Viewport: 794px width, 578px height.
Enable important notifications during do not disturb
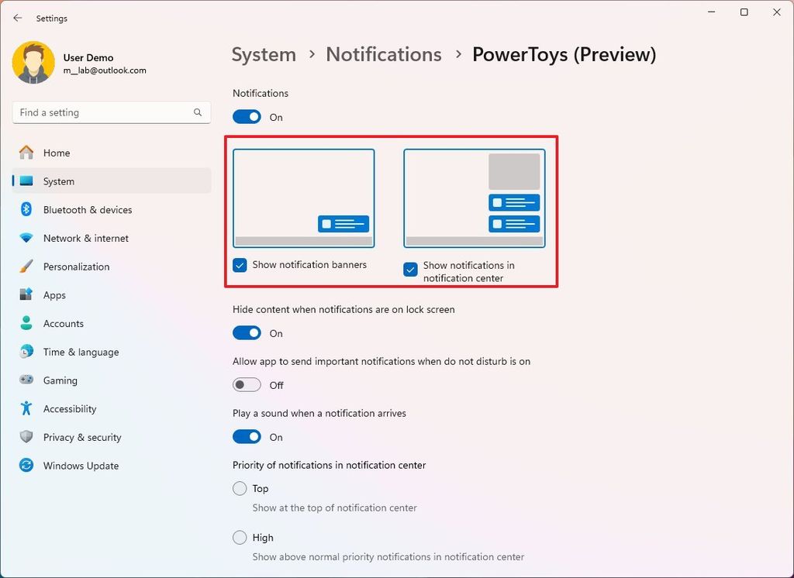click(247, 384)
